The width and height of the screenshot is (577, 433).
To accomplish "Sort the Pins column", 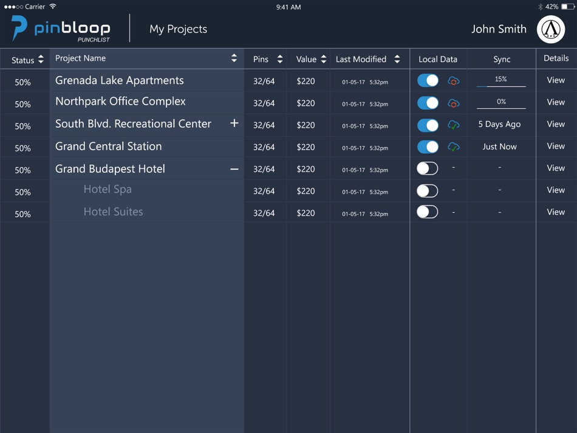I will click(x=280, y=59).
